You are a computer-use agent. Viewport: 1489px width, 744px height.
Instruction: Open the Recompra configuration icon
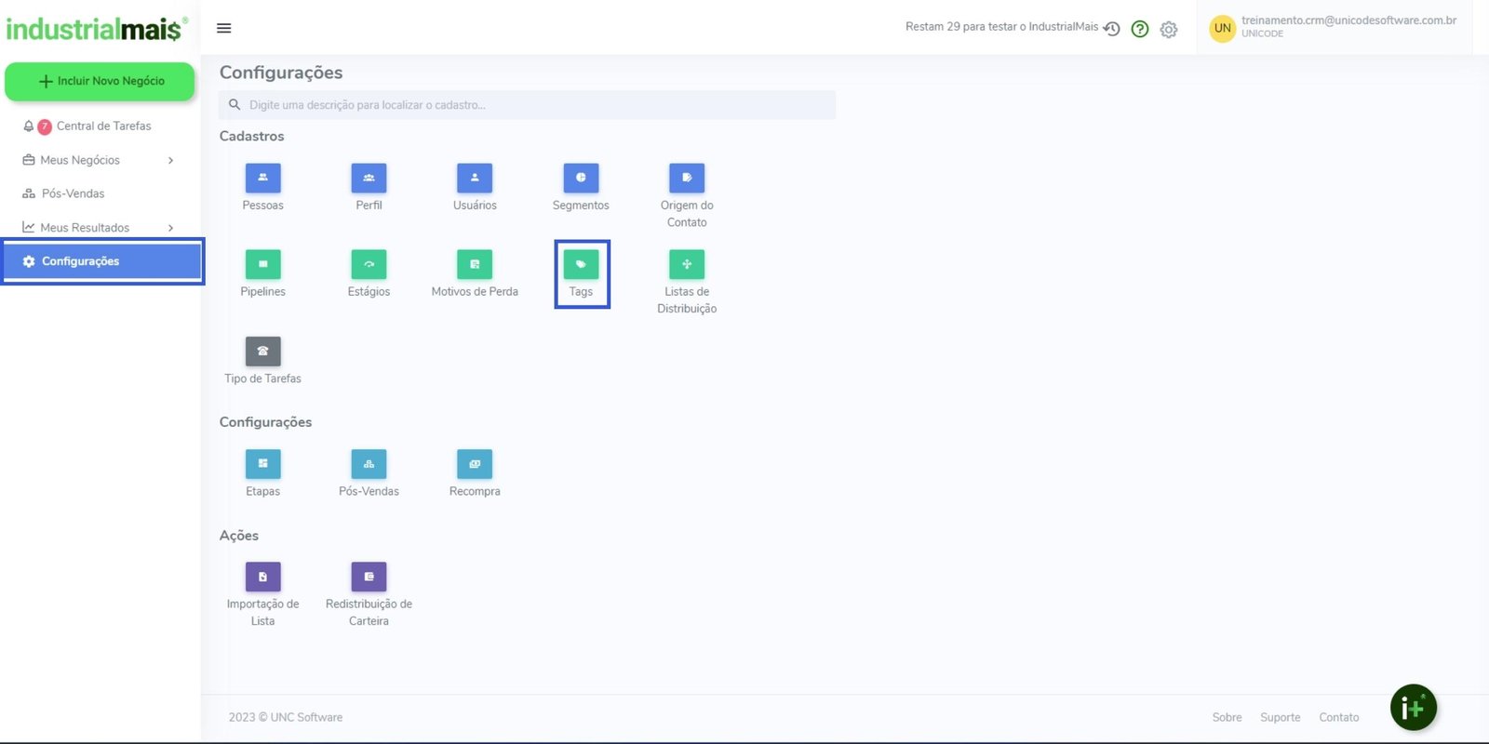point(475,464)
